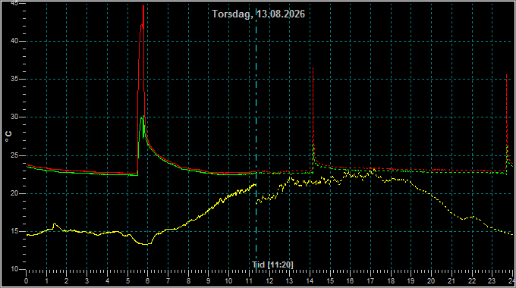Click the red dashed spike after hour 14

(313, 69)
